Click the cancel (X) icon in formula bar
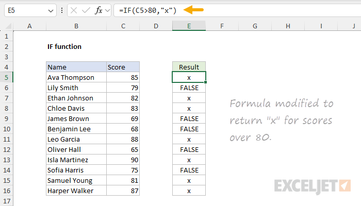 tap(74, 10)
